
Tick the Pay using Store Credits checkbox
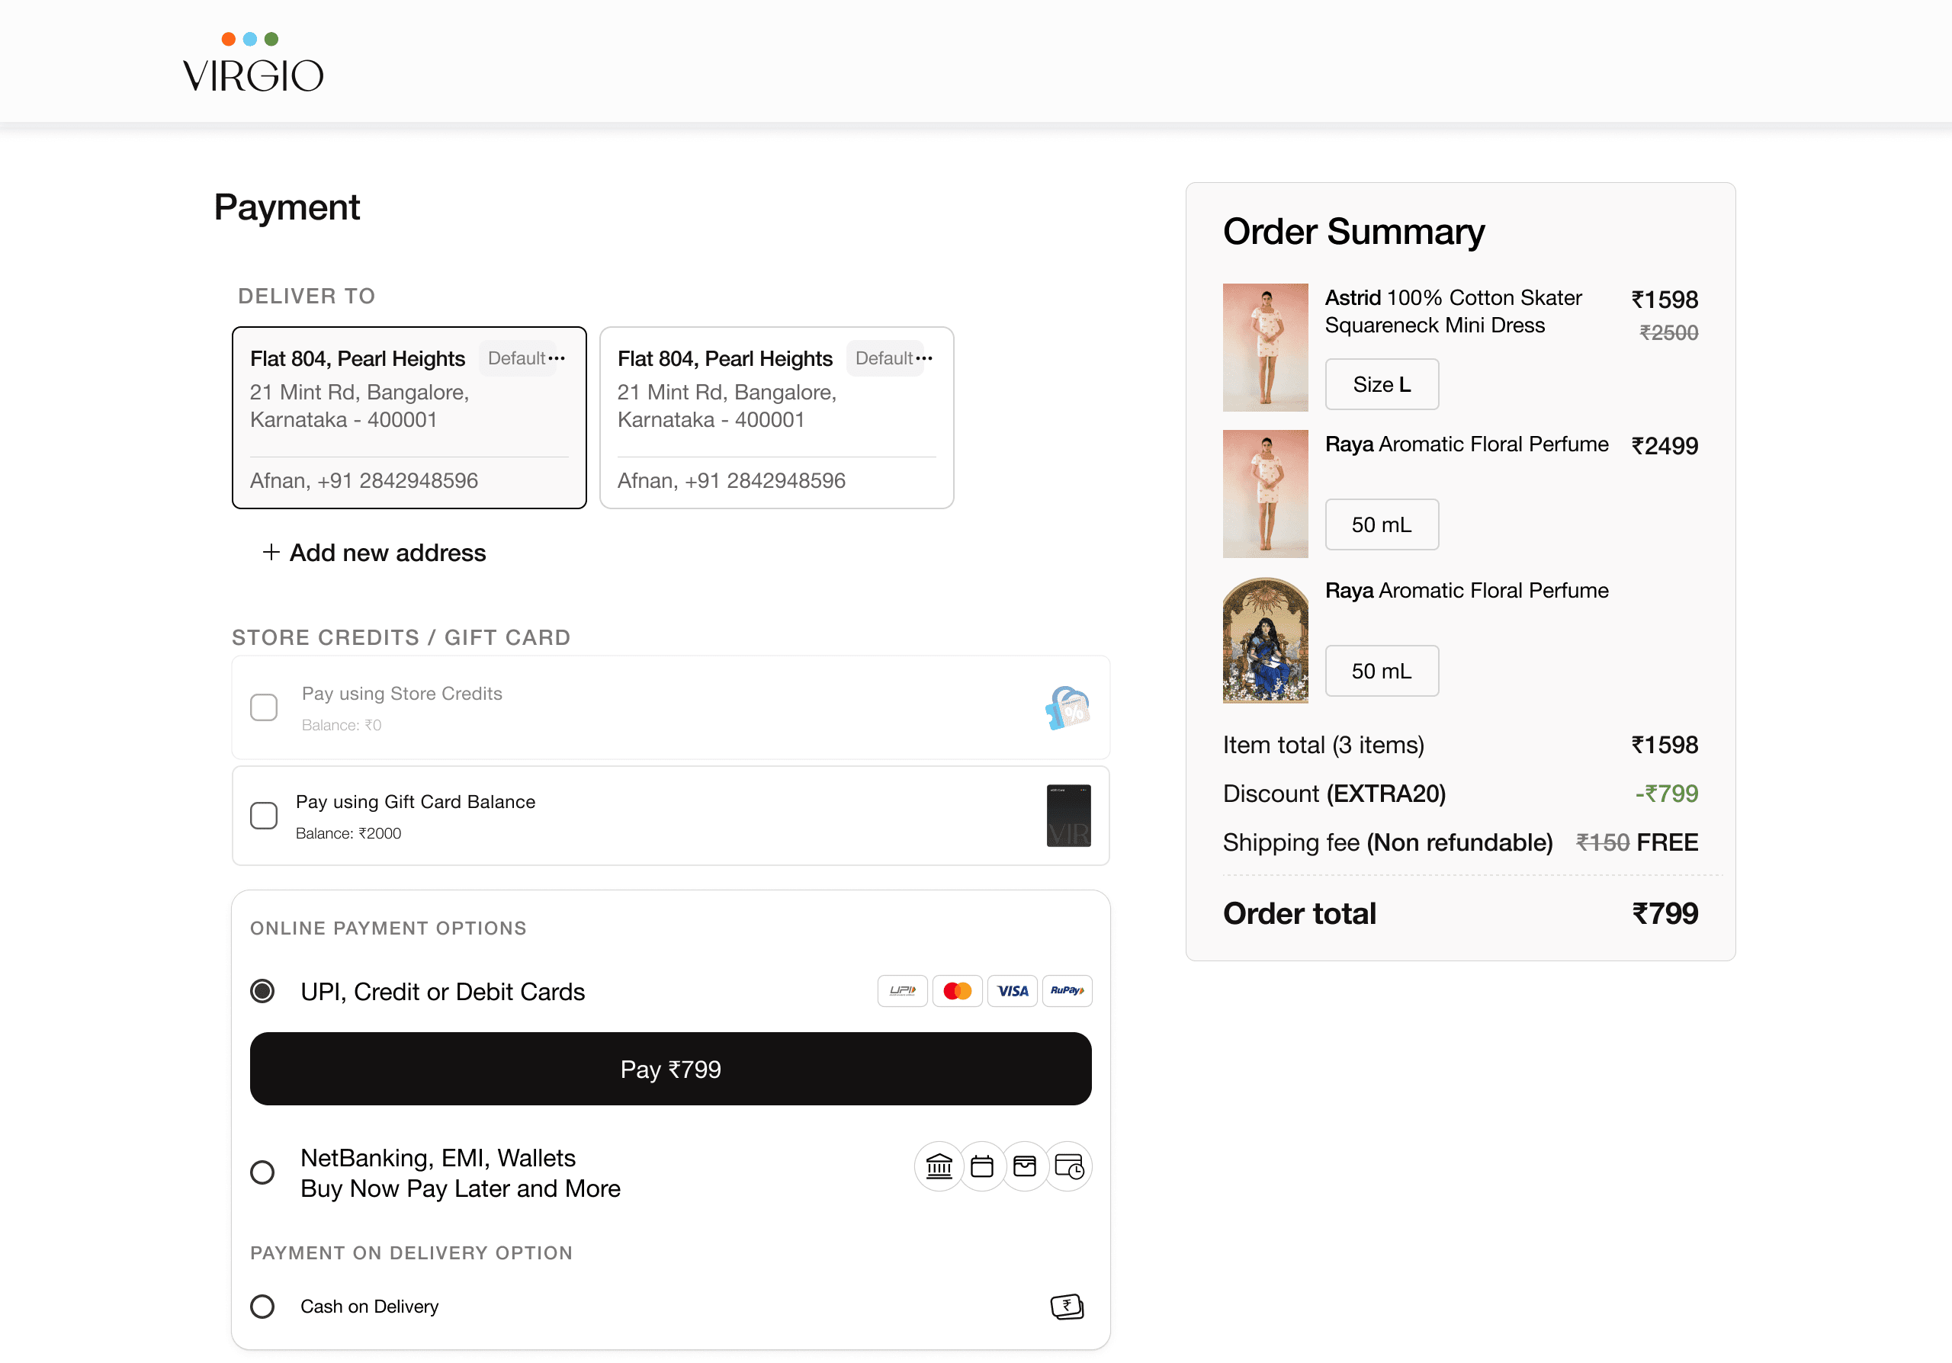pyautogui.click(x=264, y=707)
